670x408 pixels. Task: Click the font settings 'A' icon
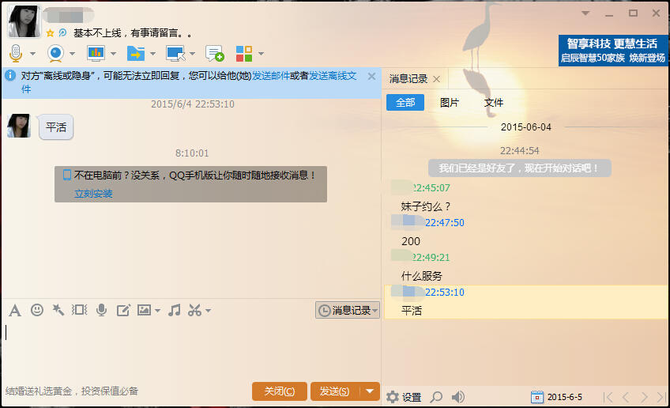coord(14,310)
